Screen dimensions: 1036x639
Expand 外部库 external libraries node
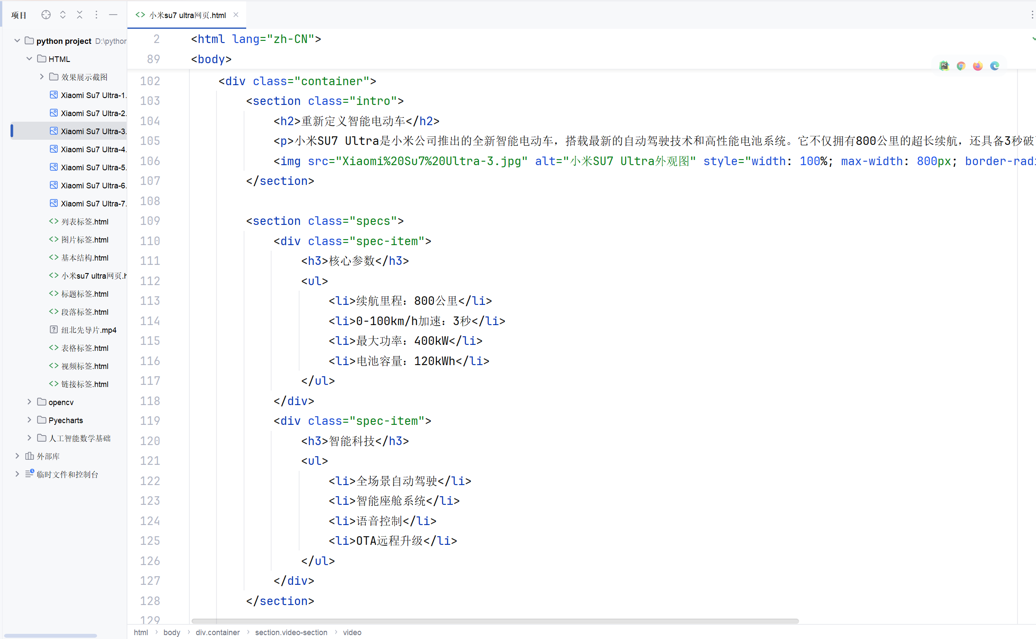(17, 456)
